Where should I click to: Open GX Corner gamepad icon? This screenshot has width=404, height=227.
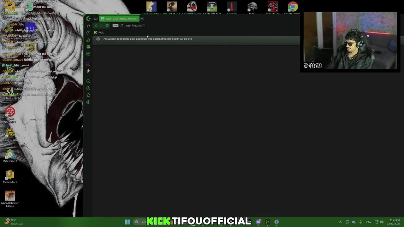[x=96, y=19]
